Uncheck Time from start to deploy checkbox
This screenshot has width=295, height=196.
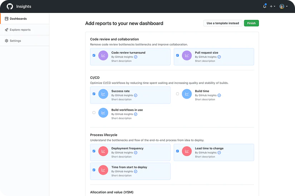tap(94, 170)
